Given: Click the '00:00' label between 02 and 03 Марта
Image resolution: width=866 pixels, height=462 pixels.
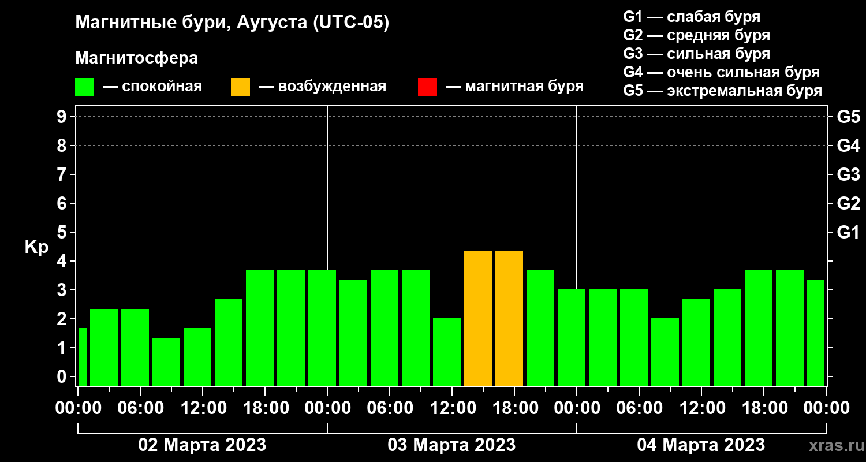Looking at the screenshot, I should click(x=327, y=408).
